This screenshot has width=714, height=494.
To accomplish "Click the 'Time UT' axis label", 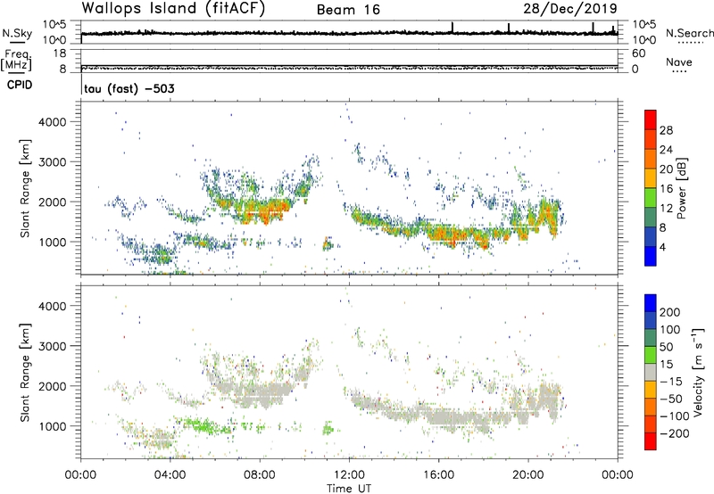I will click(x=349, y=489).
